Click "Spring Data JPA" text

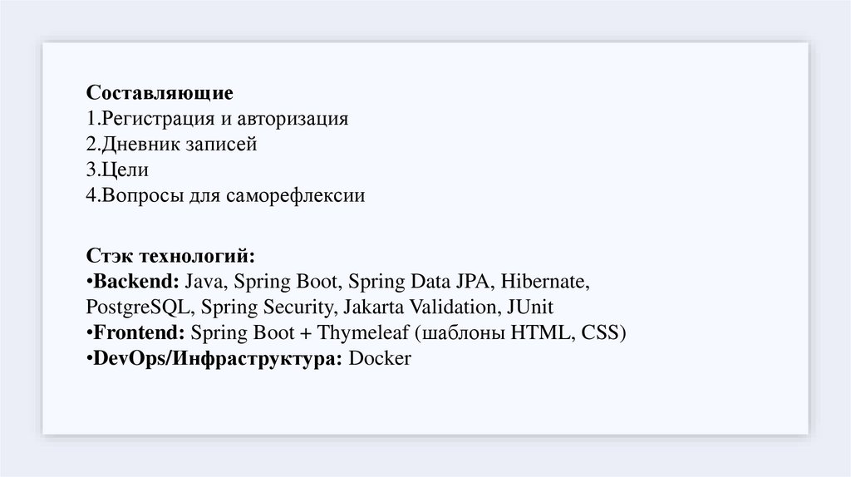pos(425,279)
